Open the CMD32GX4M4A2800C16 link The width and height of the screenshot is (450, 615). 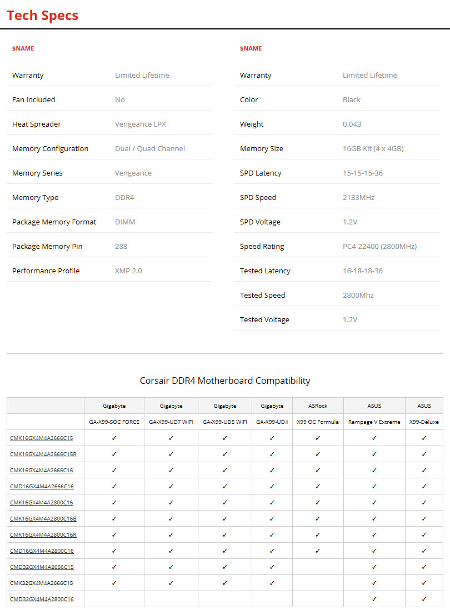coord(42,599)
